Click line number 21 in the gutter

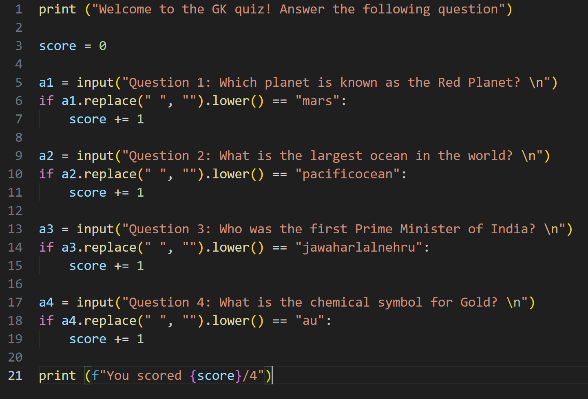tap(15, 375)
